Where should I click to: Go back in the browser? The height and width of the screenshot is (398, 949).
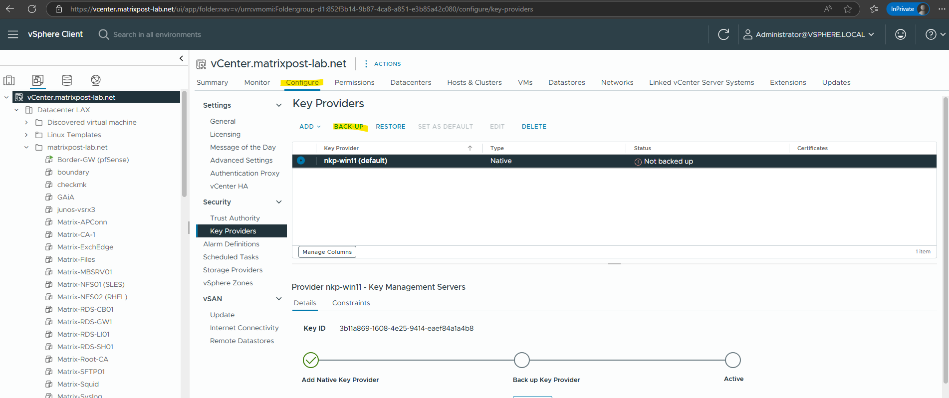point(10,9)
